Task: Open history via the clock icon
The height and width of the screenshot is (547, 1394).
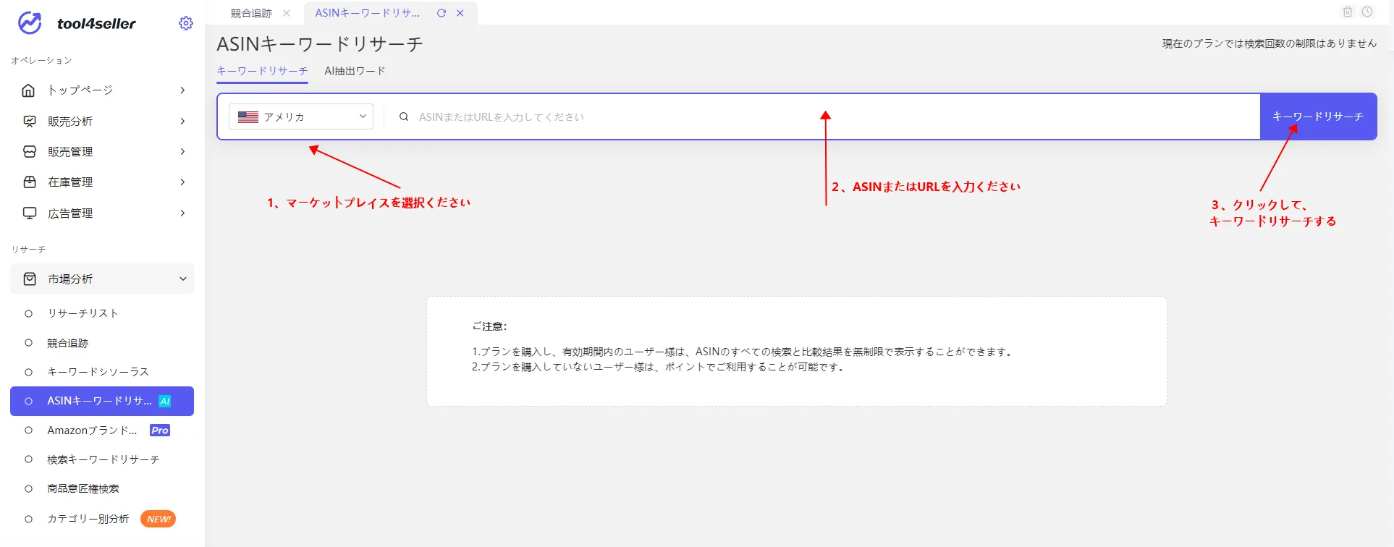Action: click(x=1367, y=12)
